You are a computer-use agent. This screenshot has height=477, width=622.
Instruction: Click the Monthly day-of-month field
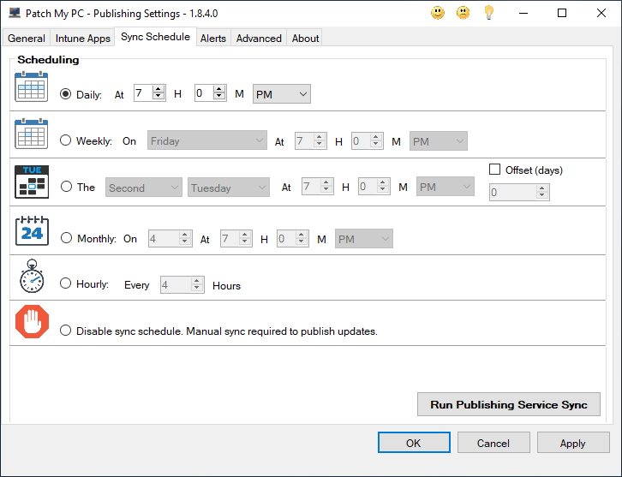[164, 239]
